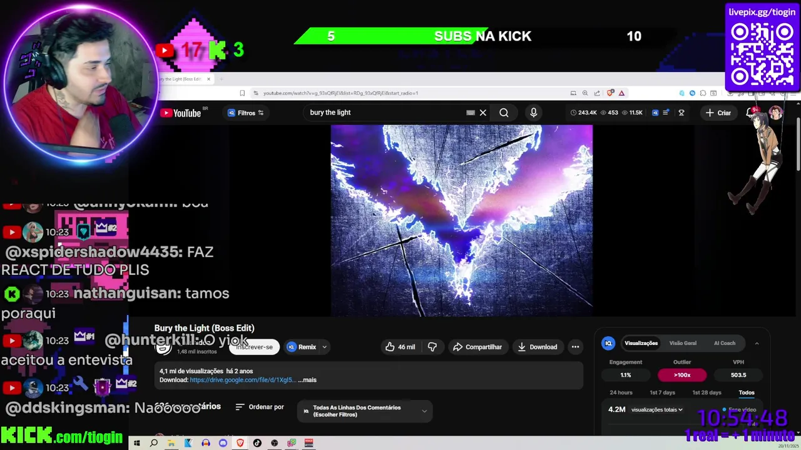Open Brave browser from the taskbar

(240, 443)
